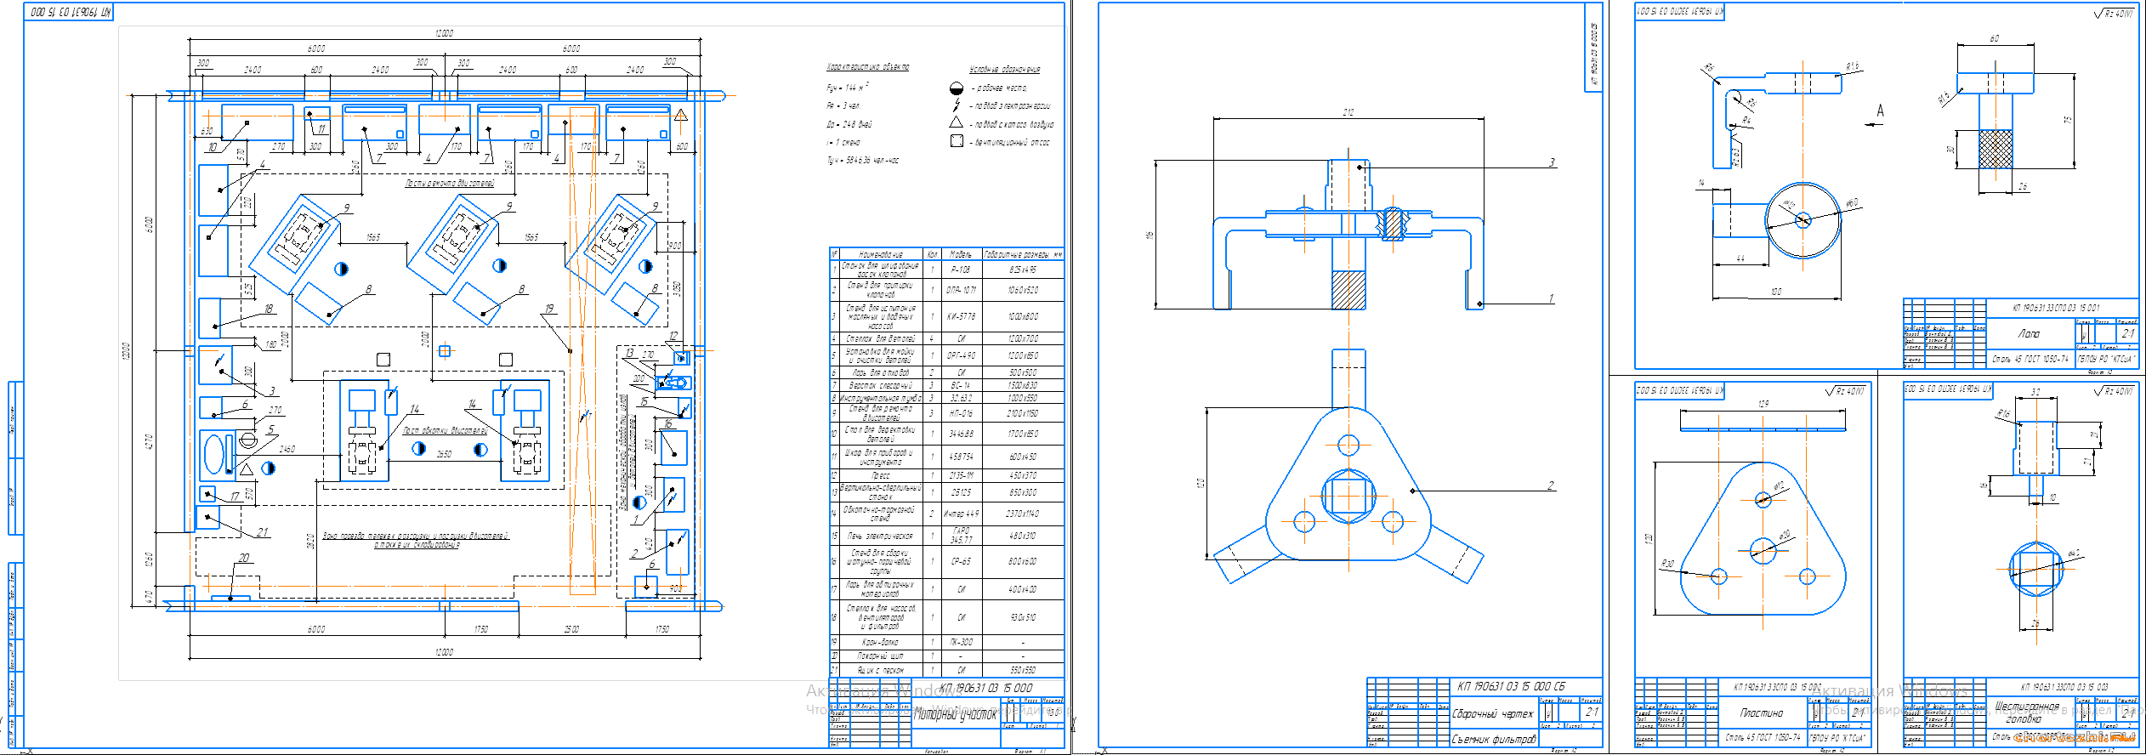Click the 'Съемник фильтров' name cell
Viewport: 2146px width, 755px height.
[x=1493, y=740]
